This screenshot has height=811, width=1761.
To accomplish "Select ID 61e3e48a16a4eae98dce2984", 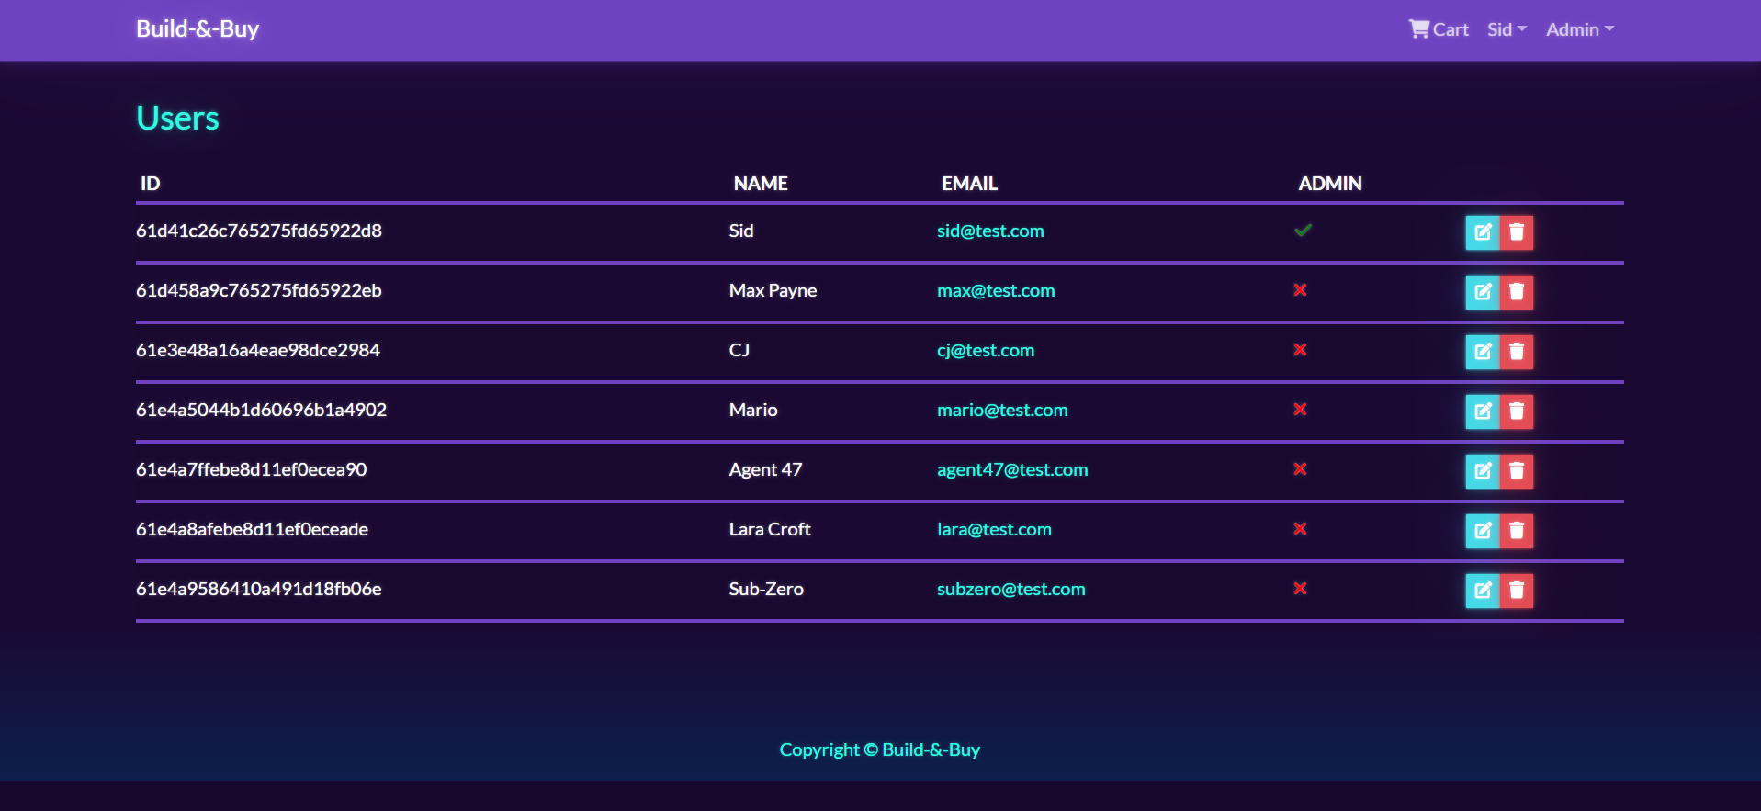I will pos(258,350).
